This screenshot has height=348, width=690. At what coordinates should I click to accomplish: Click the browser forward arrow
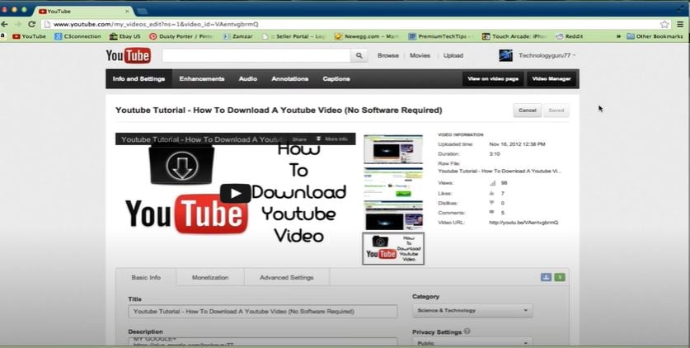click(17, 24)
